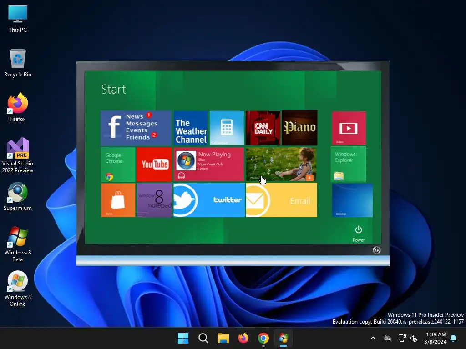Open the Twitter tile
This screenshot has width=466, height=349.
pos(209,200)
